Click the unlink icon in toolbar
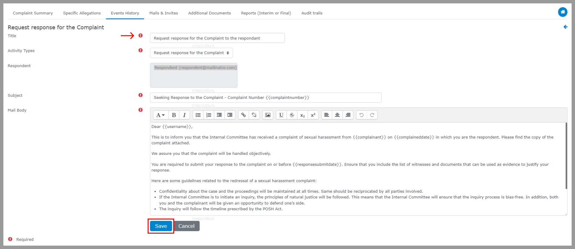Image resolution: width=575 pixels, height=249 pixels. [x=254, y=115]
